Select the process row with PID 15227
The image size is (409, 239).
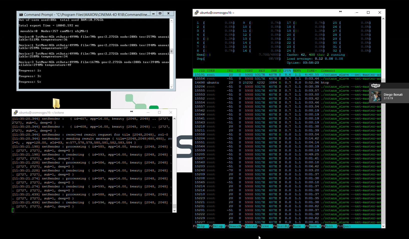(287, 222)
